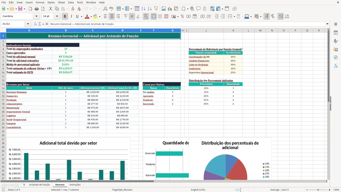Click Add Decimal Place icon
This screenshot has height=192, width=341.
(202, 16)
